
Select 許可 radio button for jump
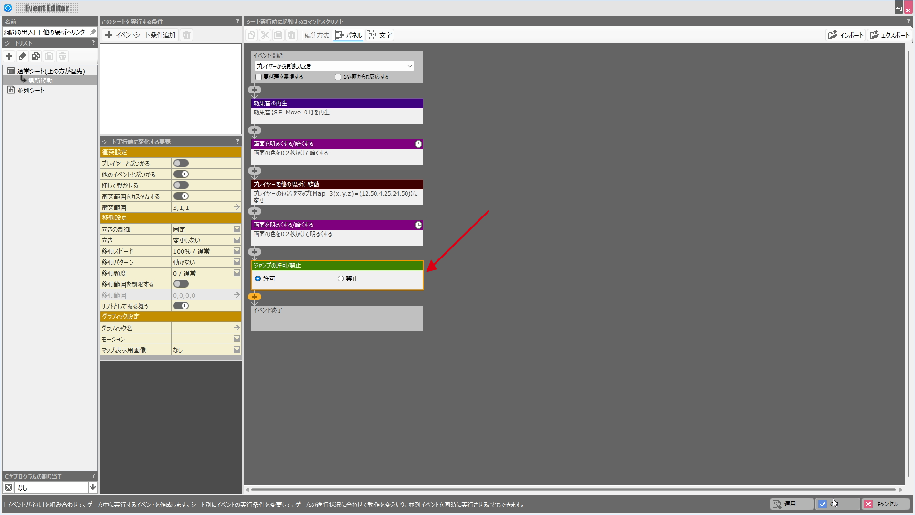tap(258, 278)
